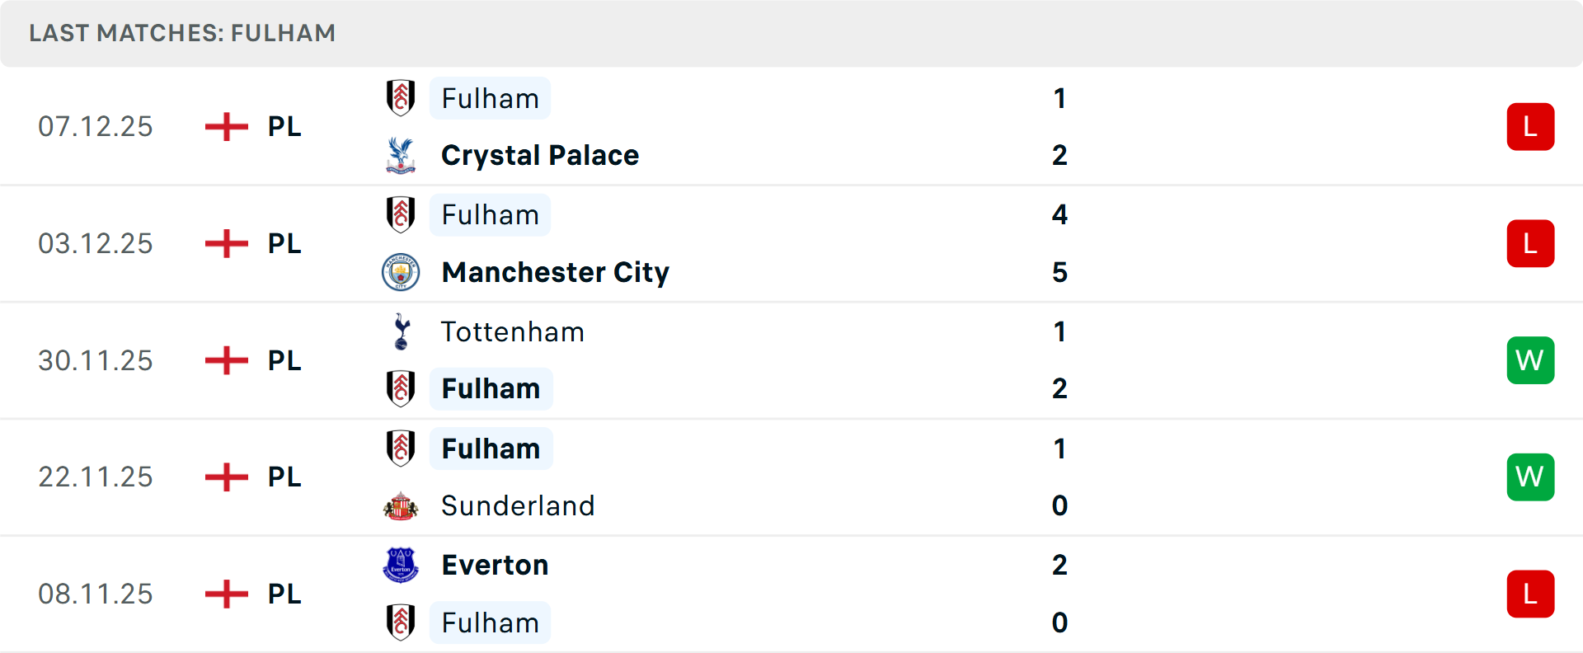Screen dimensions: 1583x653
Task: Click the England flag on the Everton match row
Action: click(x=225, y=594)
